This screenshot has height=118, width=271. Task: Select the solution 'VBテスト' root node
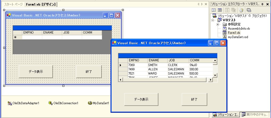[242, 16]
